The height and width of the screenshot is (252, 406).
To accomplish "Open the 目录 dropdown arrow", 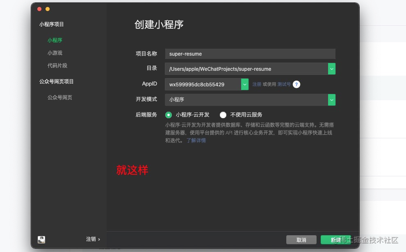I will tap(332, 69).
